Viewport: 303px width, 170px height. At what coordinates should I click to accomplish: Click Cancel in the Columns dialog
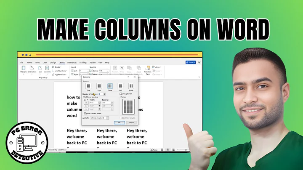point(131,123)
